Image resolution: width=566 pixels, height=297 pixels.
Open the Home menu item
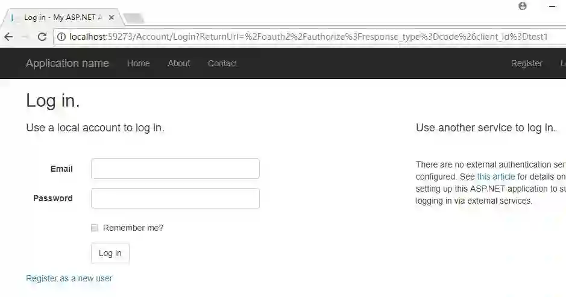[x=138, y=63]
